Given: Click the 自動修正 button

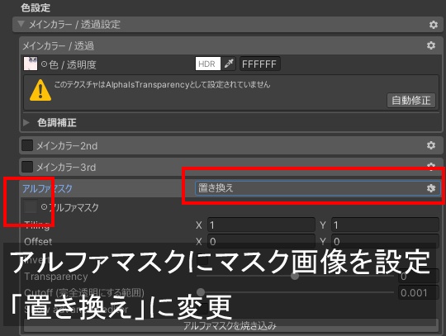Looking at the screenshot, I should (x=411, y=100).
